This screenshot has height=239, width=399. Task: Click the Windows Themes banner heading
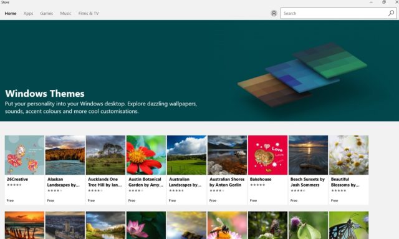45,94
